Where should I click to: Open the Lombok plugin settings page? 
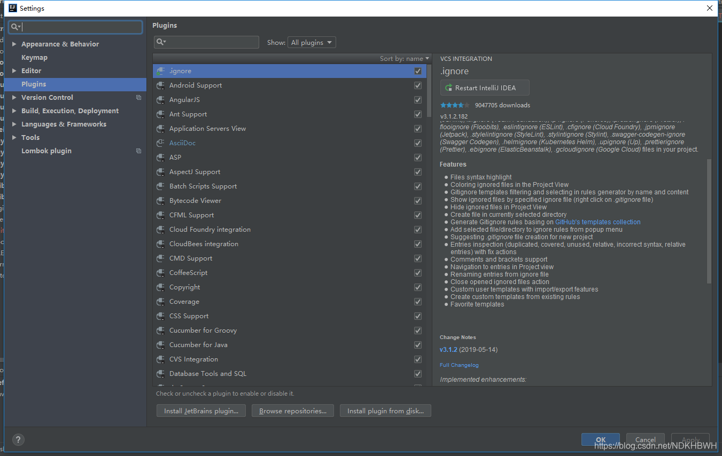pyautogui.click(x=46, y=151)
